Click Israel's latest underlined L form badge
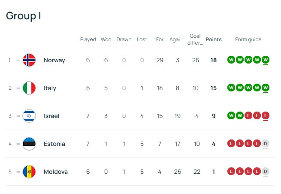The height and width of the screenshot is (194, 281). pos(266,115)
